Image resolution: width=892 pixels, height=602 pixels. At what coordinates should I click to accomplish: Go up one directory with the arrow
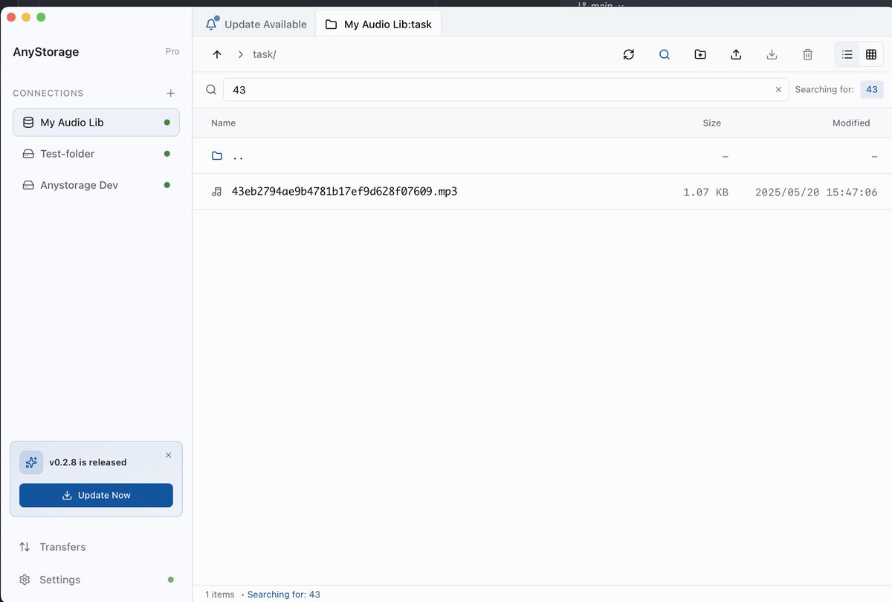pos(217,54)
